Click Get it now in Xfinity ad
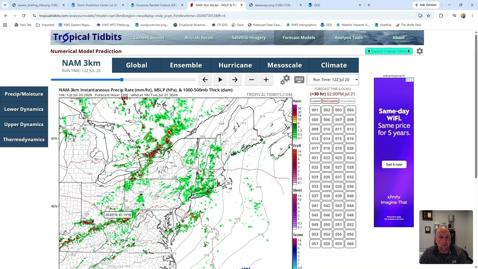The height and width of the screenshot is (269, 478). tap(394, 164)
